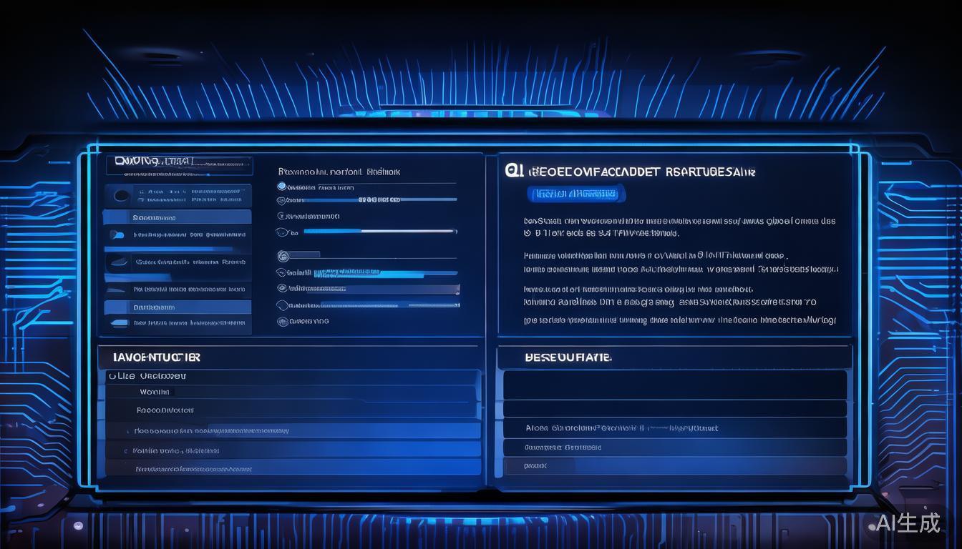Screen dimensions: 962x549
Task: Click the outlined title field at the top-left panel
Action: 179,164
